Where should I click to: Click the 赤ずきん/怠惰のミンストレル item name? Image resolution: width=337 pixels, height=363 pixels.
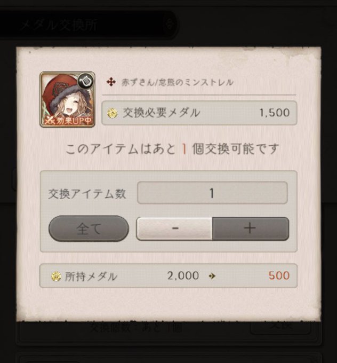[x=177, y=82]
